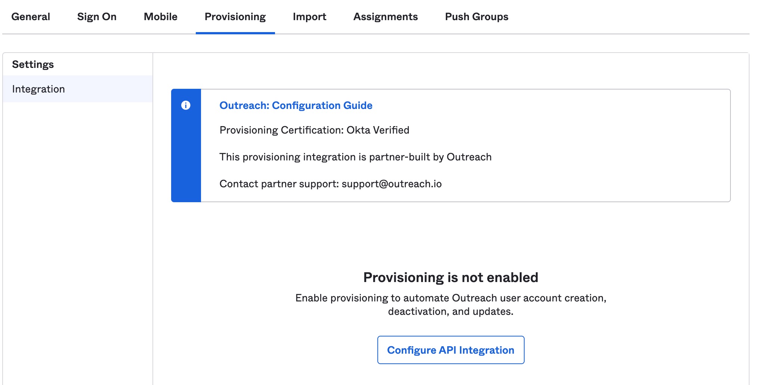Go to the Import tab
Viewport: 757px width, 385px height.
309,17
